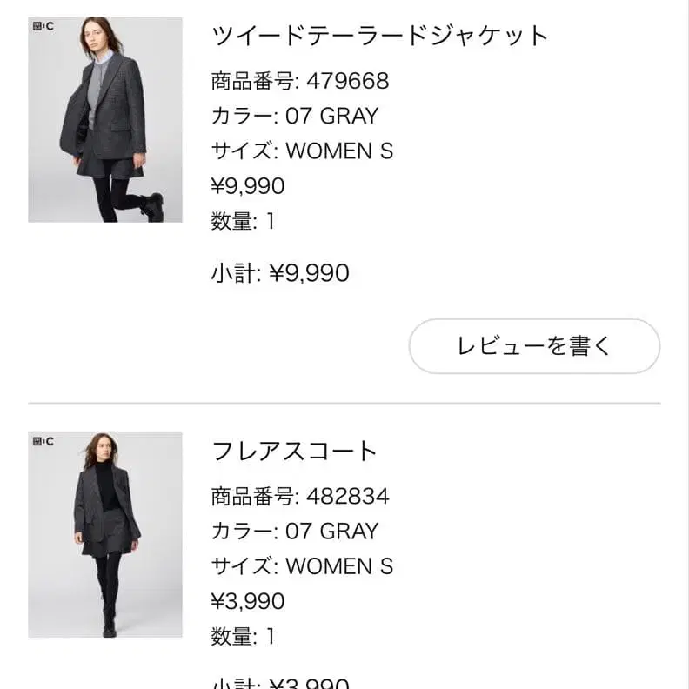Click the logo badge on the jacket photo
Viewport: 689px width, 689px height.
coord(43,26)
